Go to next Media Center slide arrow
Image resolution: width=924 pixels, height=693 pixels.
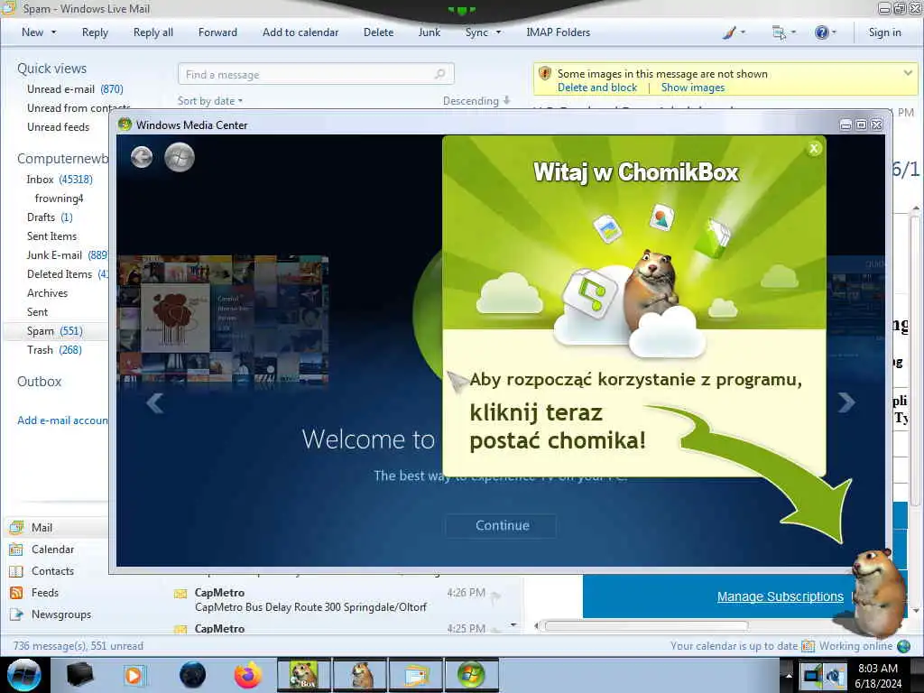tap(846, 402)
